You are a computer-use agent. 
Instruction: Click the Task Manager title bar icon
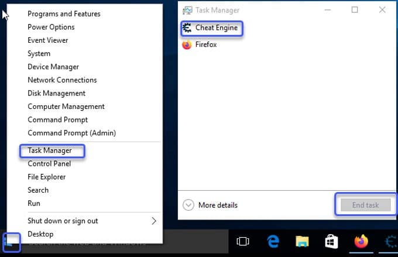[x=187, y=11]
